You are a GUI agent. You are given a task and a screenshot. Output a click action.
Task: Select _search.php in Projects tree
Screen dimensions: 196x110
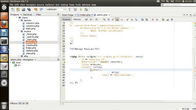coord(32,37)
